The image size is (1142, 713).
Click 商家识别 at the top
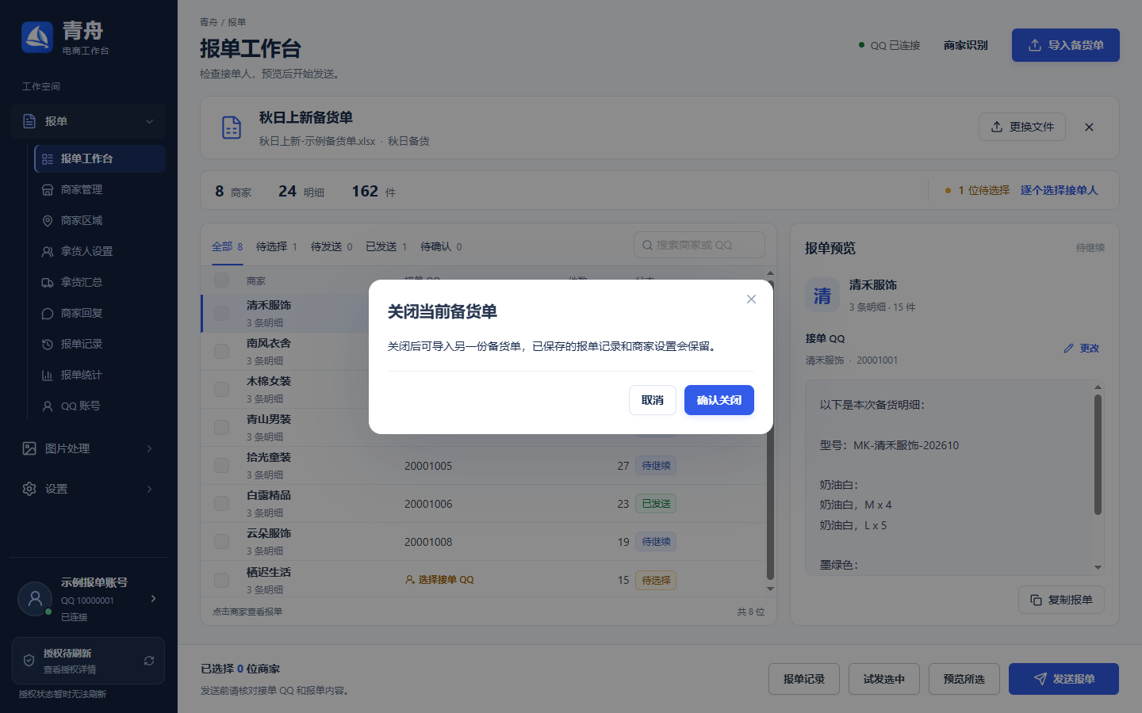pos(965,45)
